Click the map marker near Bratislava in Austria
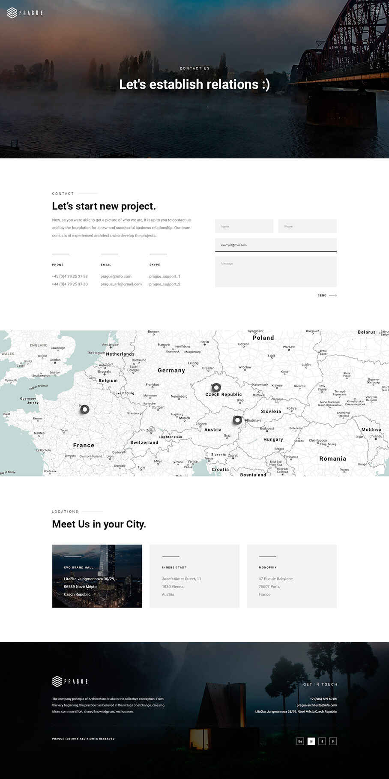The height and width of the screenshot is (779, 389). pos(237,420)
